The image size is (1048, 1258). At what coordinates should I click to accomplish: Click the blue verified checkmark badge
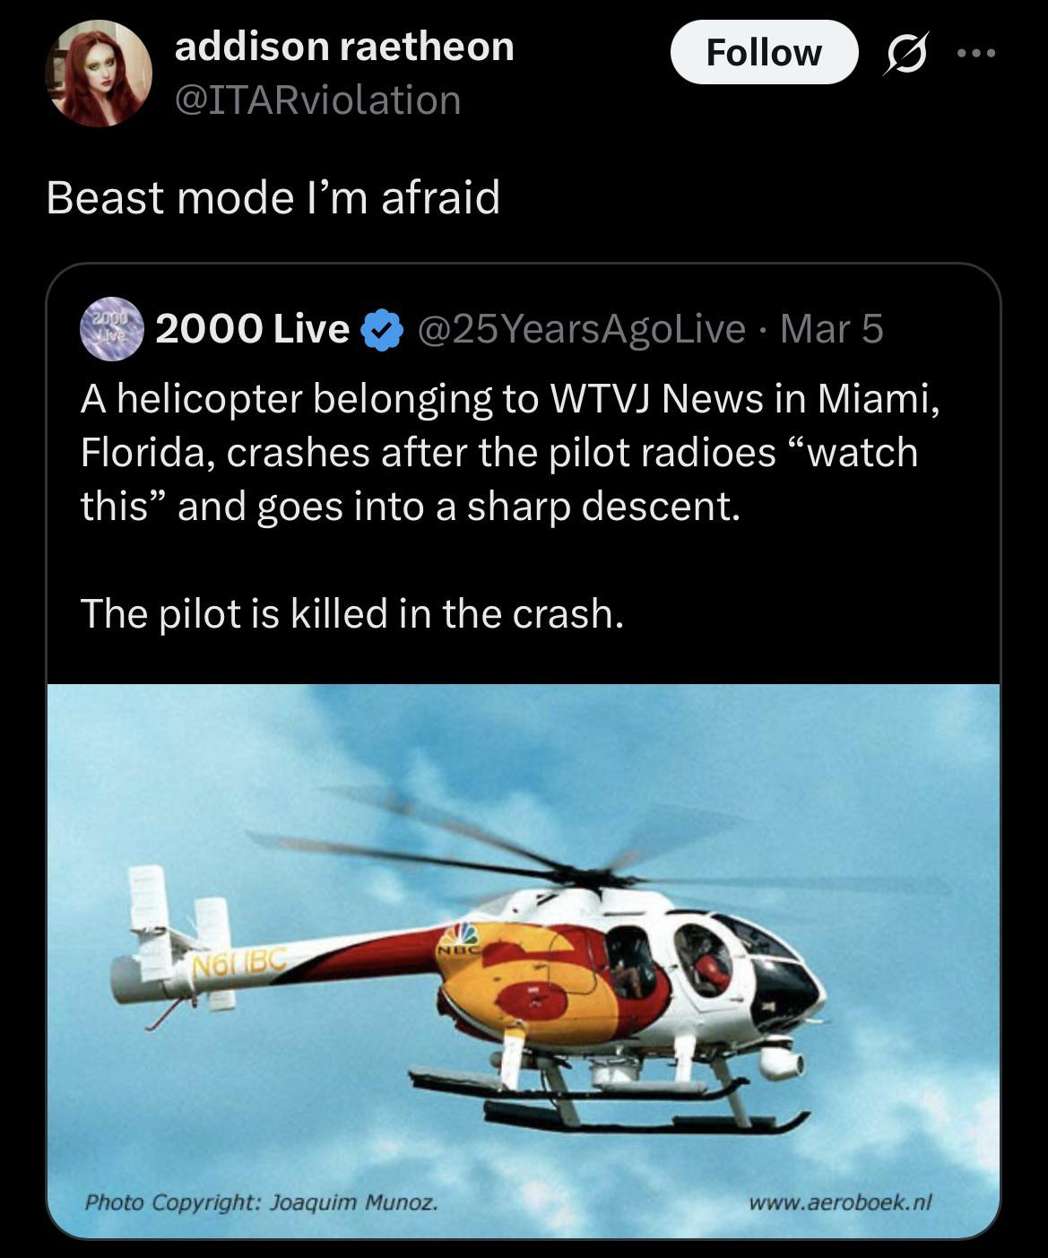(x=380, y=329)
